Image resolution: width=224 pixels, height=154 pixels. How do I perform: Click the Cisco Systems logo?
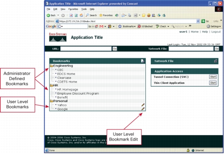tap(58, 37)
